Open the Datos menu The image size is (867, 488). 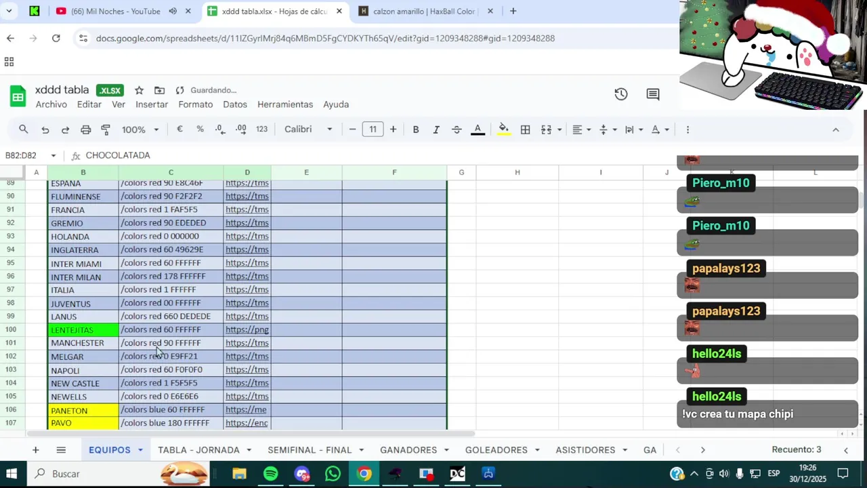pyautogui.click(x=235, y=104)
